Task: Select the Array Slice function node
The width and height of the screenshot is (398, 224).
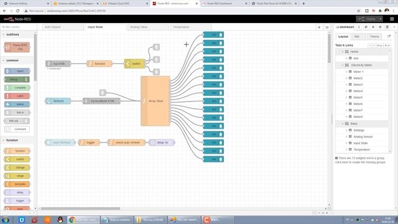Action: [x=155, y=101]
